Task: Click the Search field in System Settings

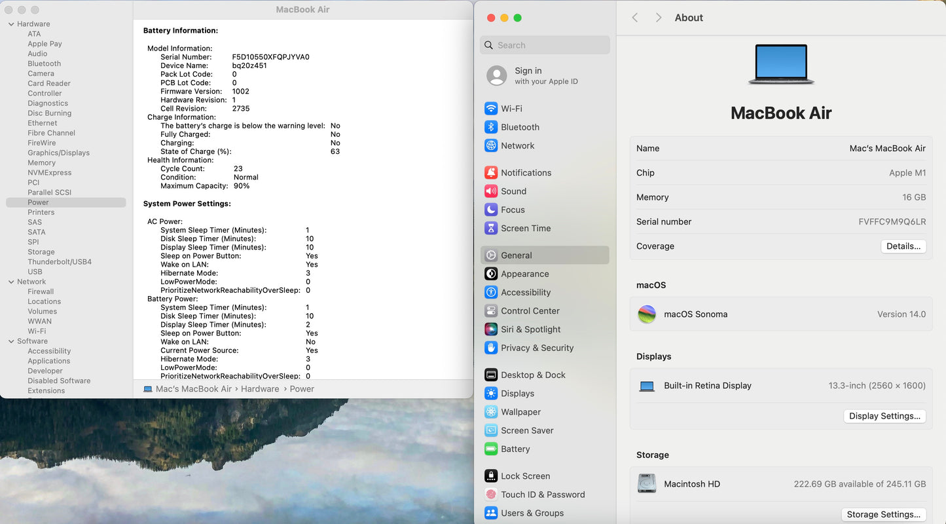Action: 545,45
